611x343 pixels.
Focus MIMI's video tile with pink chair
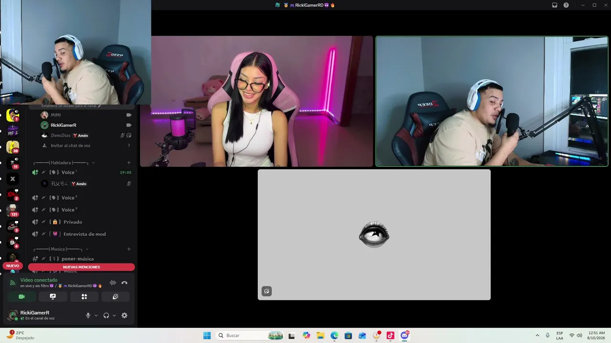pyautogui.click(x=256, y=101)
